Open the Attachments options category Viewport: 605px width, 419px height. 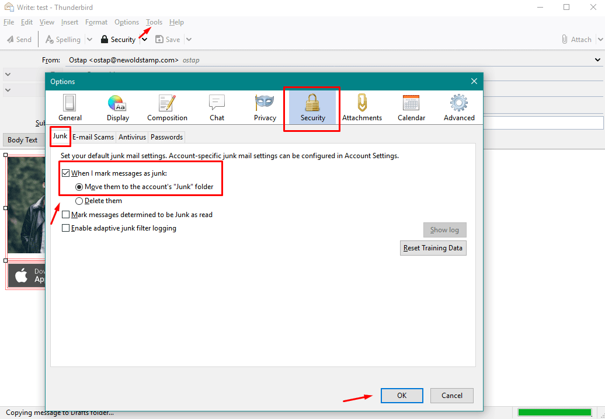pos(362,107)
